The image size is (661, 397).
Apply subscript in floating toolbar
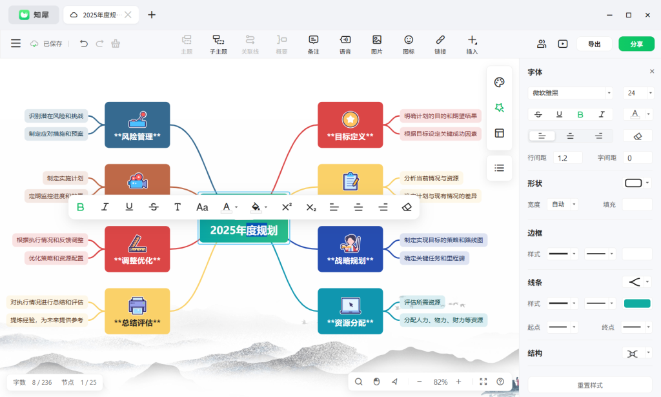pyautogui.click(x=311, y=207)
